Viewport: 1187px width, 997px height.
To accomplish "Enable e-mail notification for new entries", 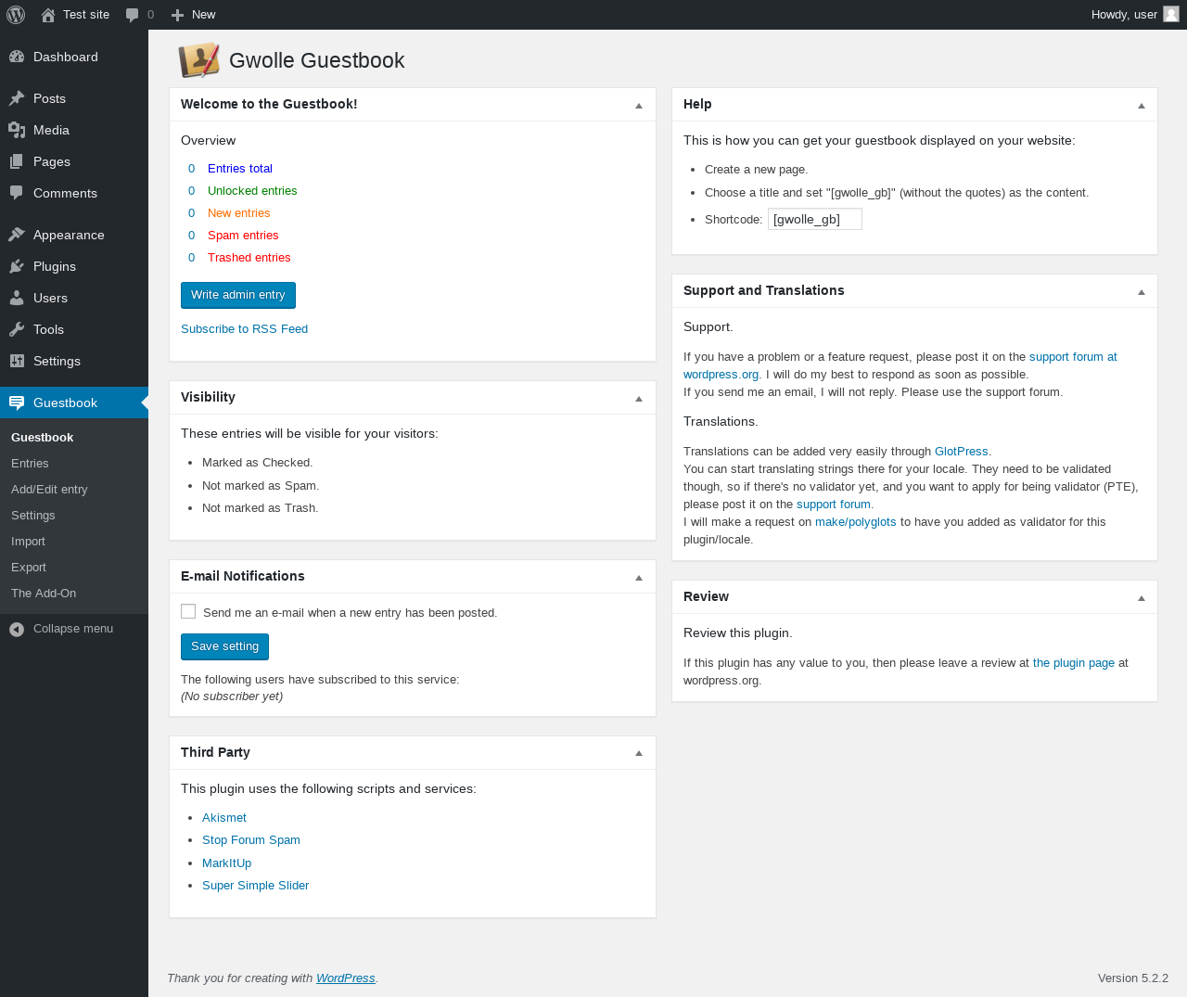I will pyautogui.click(x=188, y=611).
